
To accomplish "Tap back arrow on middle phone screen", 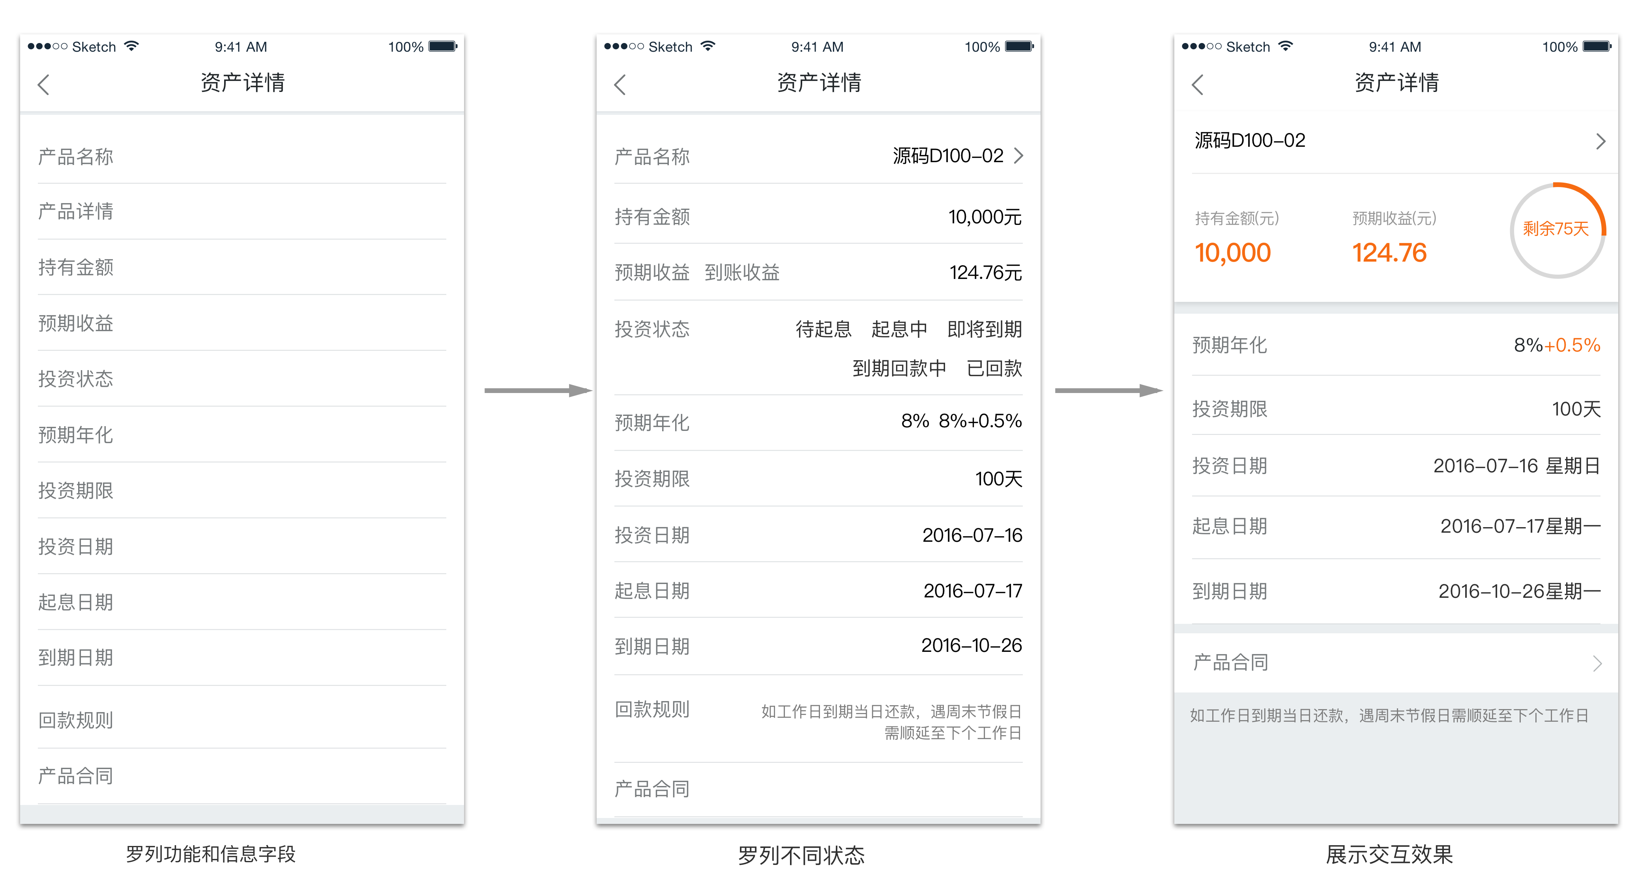I will (620, 84).
